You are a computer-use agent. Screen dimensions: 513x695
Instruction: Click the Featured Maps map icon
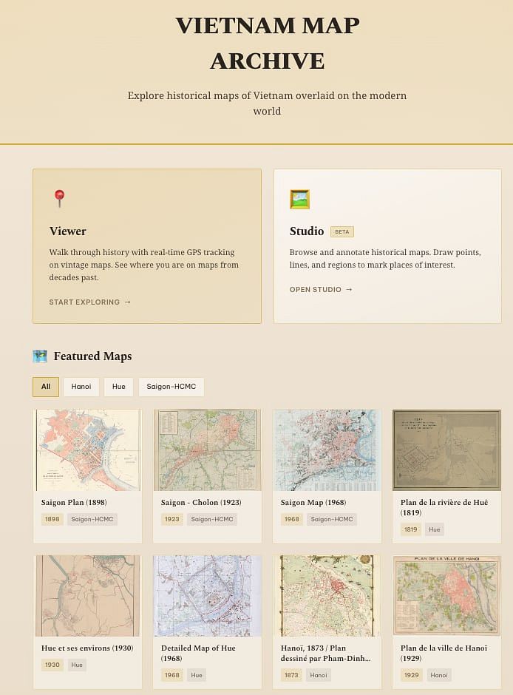coord(40,356)
